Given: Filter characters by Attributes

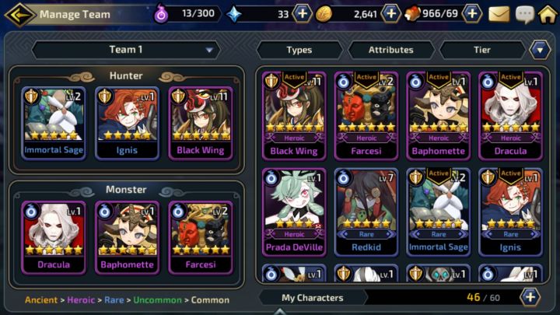Looking at the screenshot, I should (391, 50).
